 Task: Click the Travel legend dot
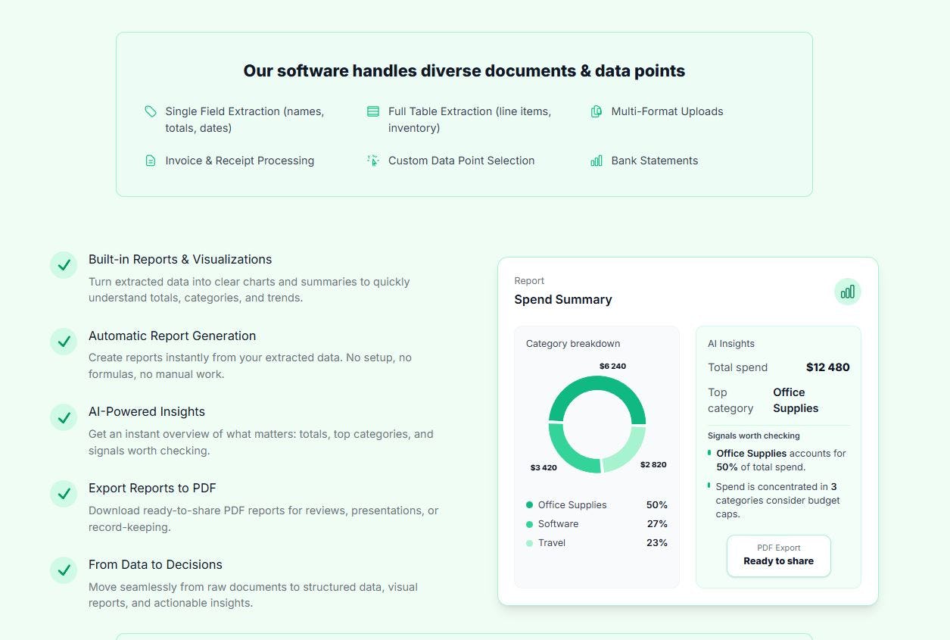tap(530, 543)
